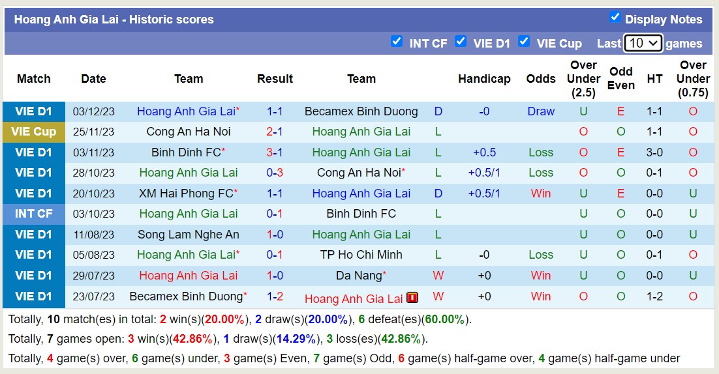Viewport: 719px width, 374px height.
Task: Open the Last 10 games dropdown
Action: pos(643,43)
